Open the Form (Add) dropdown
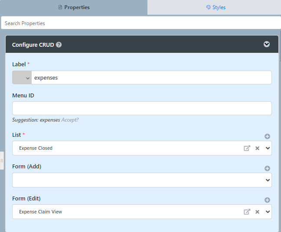Screen dimensions: 281x232 [142, 180]
